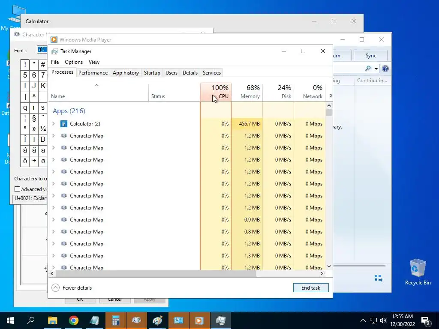Open the Options menu in Task Manager
439x329 pixels.
tap(74, 62)
